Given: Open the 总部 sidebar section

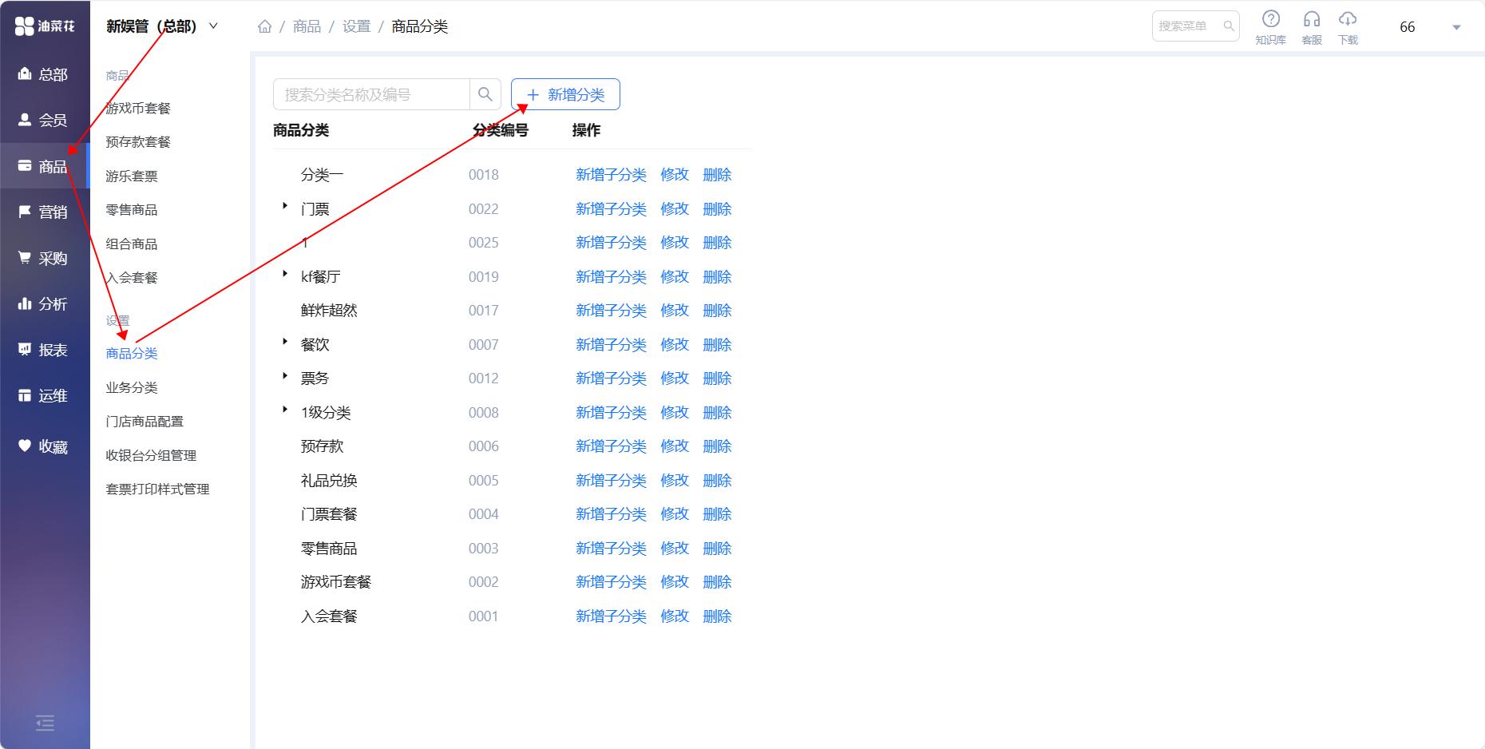Looking at the screenshot, I should 44,74.
